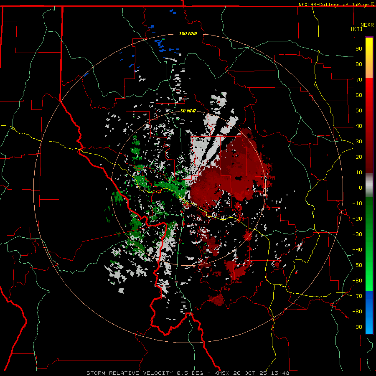Image resolution: width=376 pixels, height=376 pixels.
Task: Click the -20 scale value
Action: [357, 218]
